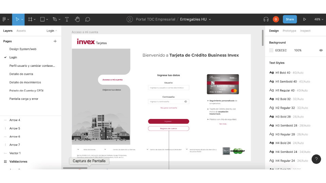Expand the shape tools dropdown arrow

(x=47, y=19)
